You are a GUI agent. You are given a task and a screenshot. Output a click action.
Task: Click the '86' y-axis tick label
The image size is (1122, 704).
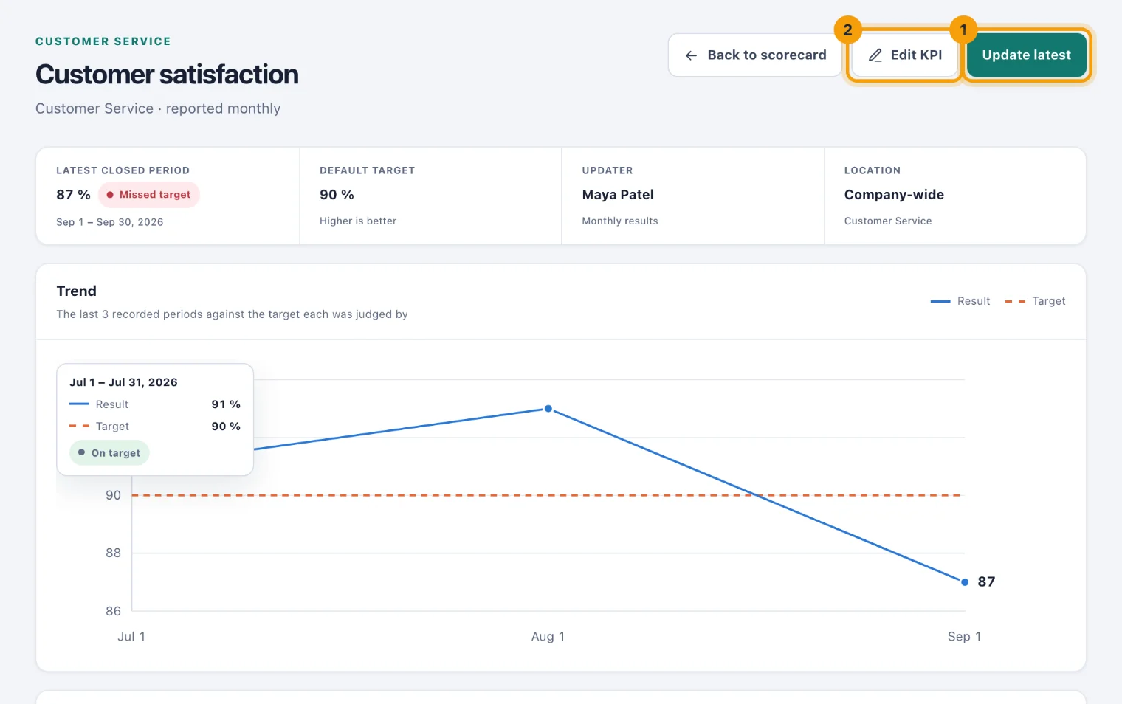(x=113, y=611)
